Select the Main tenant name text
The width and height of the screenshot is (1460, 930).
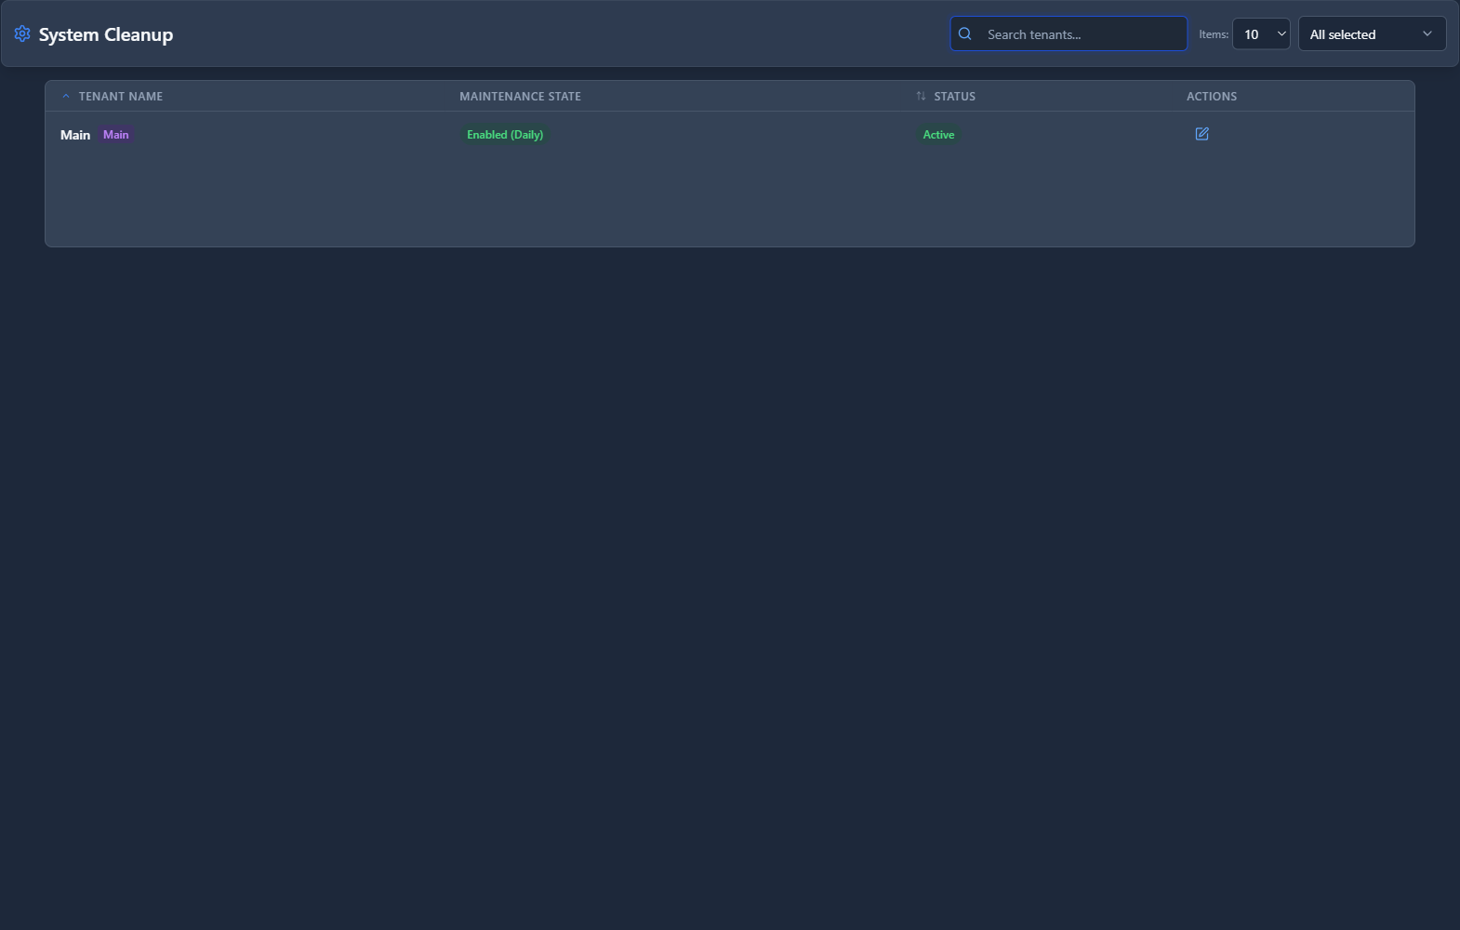click(75, 135)
